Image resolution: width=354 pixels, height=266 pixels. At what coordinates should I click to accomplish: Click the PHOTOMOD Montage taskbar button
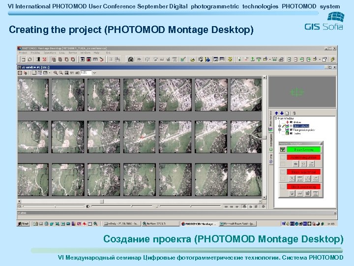[199, 224]
